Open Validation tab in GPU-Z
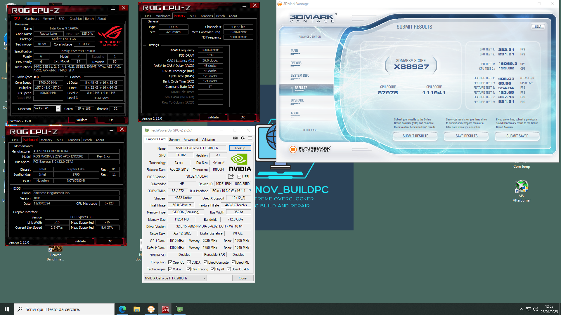 pyautogui.click(x=208, y=139)
